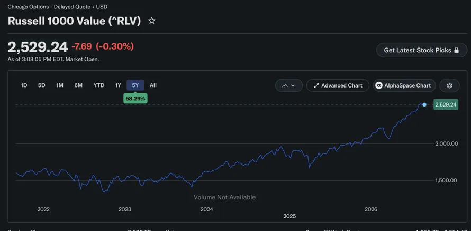Add Russell 1000 Value to watchlist star
The height and width of the screenshot is (231, 471).
pos(152,21)
